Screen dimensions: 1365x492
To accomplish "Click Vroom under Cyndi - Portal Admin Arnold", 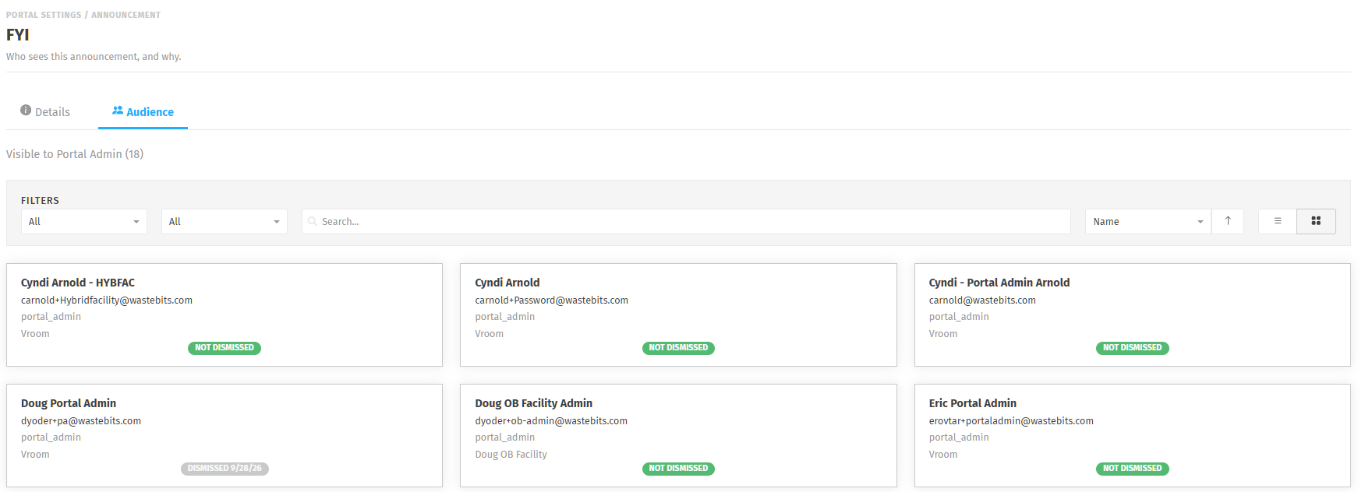I will (x=943, y=334).
